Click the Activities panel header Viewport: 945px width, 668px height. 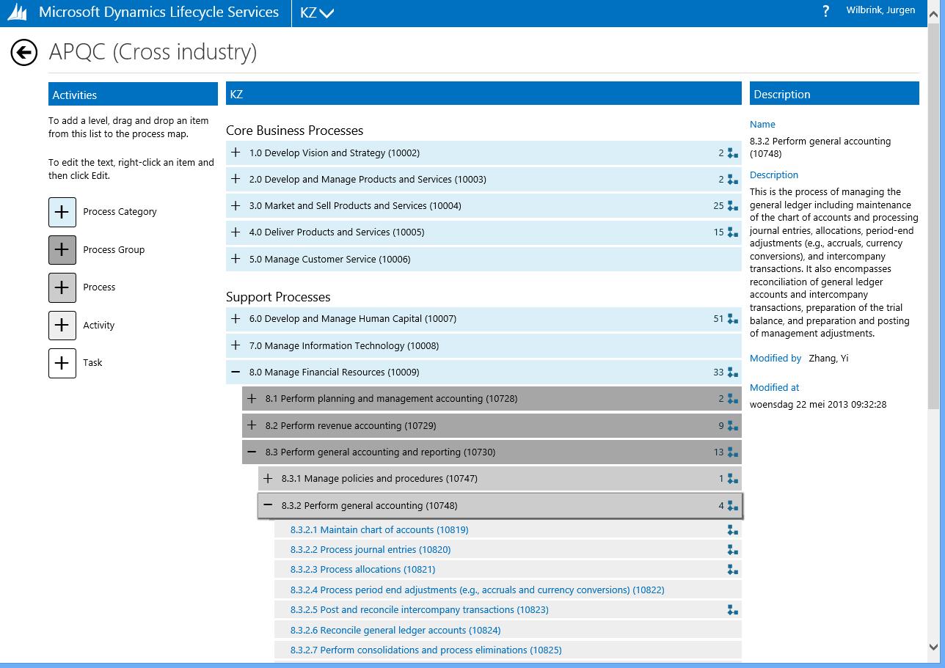pos(133,95)
